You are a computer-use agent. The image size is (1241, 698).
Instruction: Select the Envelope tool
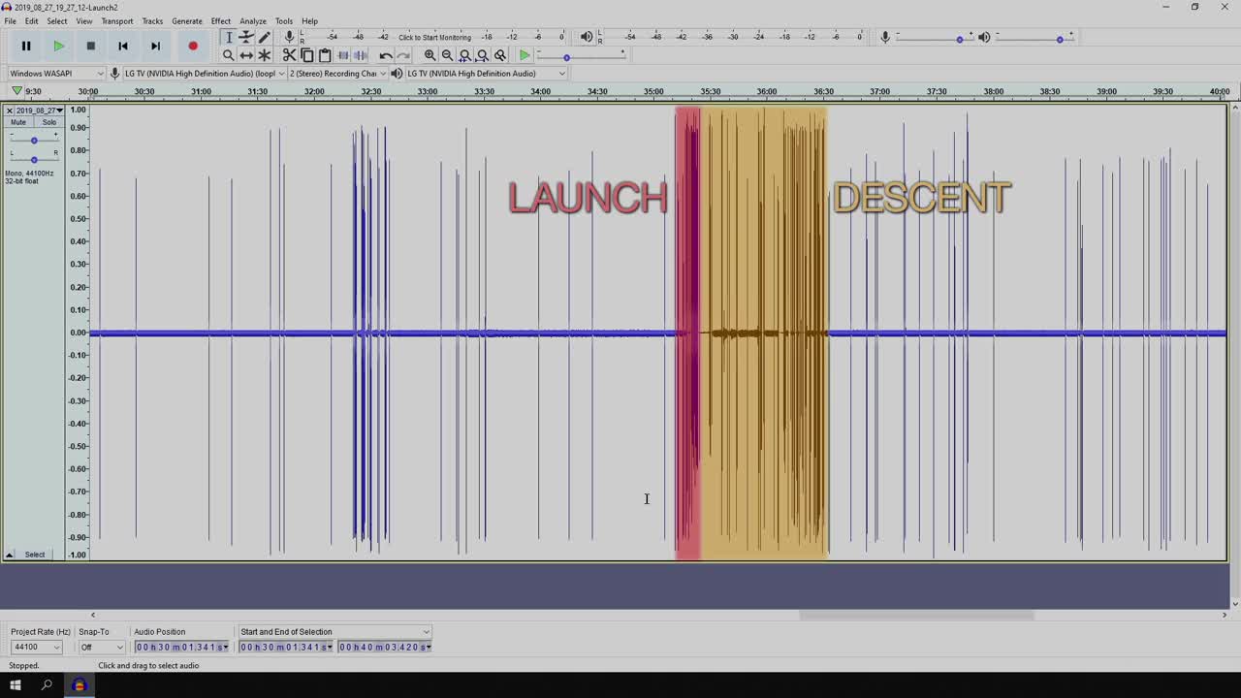pyautogui.click(x=246, y=37)
